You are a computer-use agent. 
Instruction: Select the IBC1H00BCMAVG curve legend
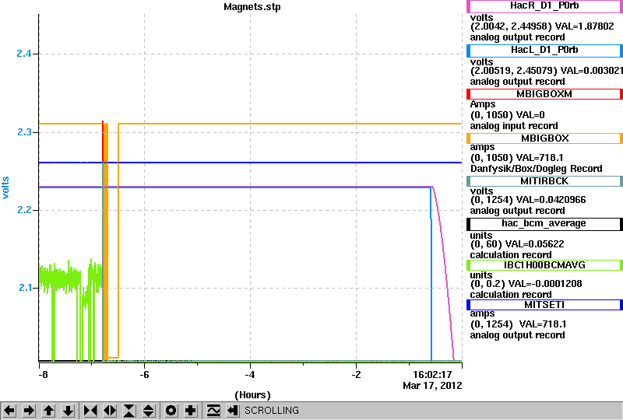click(x=544, y=265)
